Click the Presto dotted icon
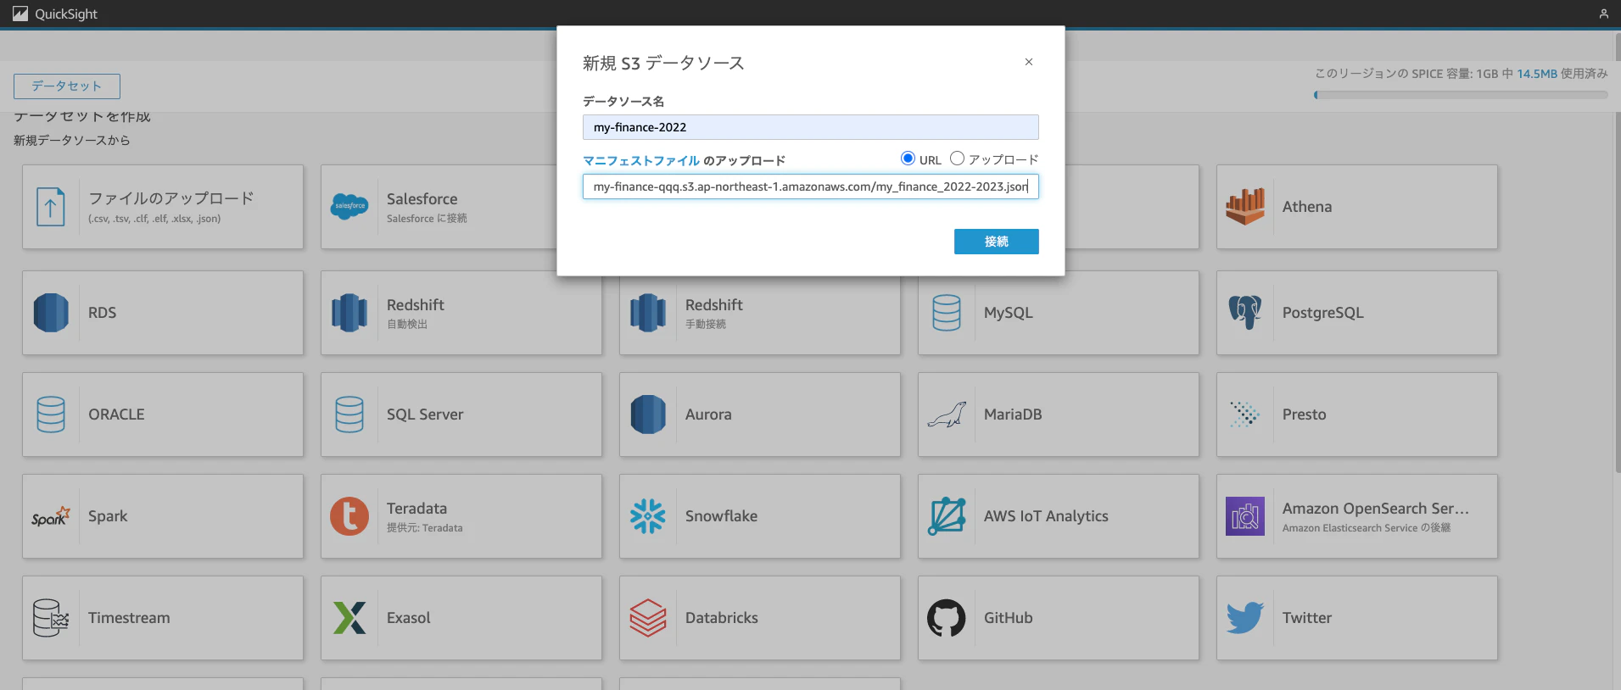 (x=1245, y=415)
